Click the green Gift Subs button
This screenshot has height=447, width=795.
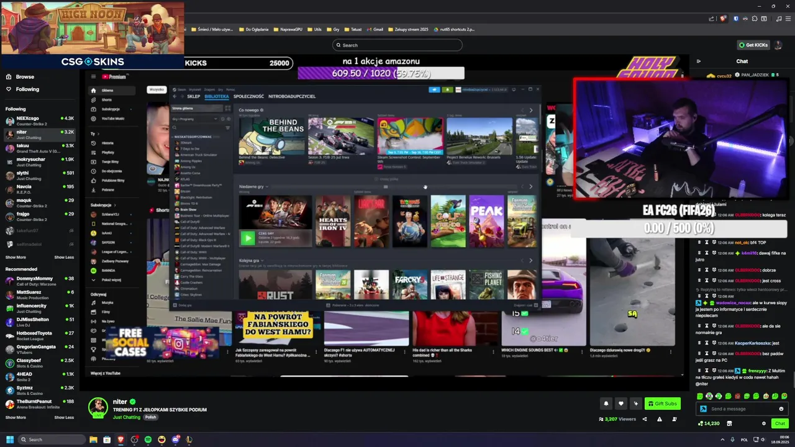tap(662, 404)
